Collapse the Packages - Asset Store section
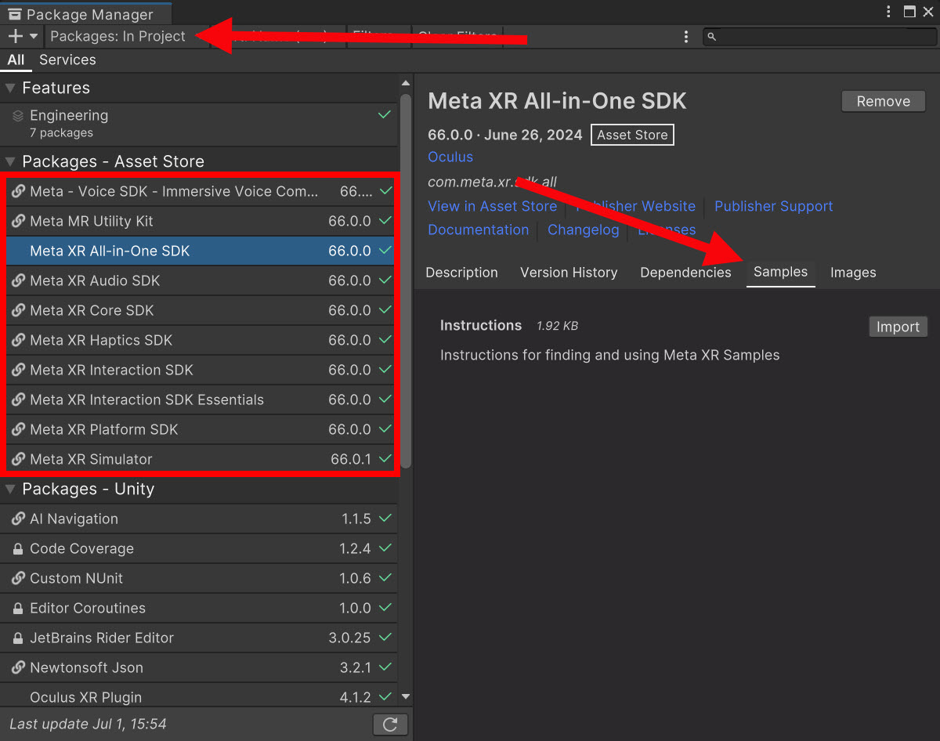This screenshot has width=940, height=741. point(10,161)
